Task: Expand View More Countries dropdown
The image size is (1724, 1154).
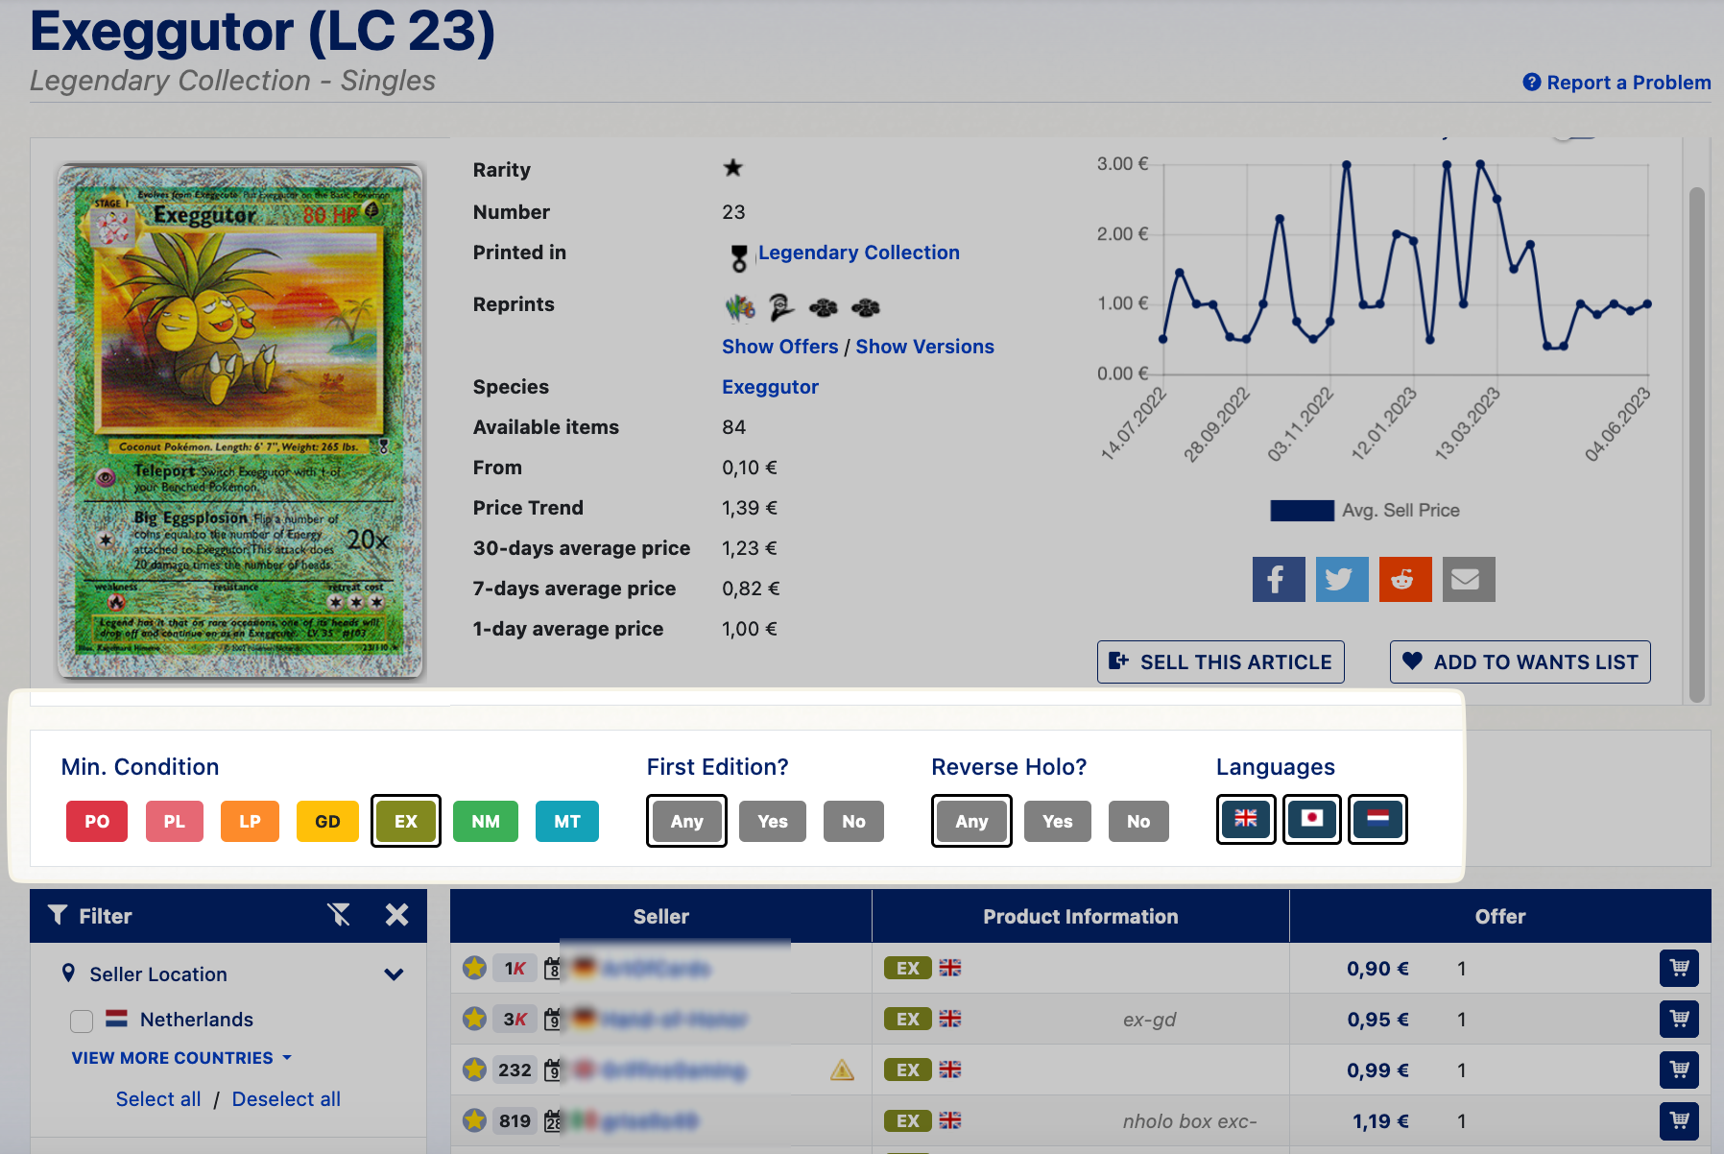Action: [x=181, y=1058]
